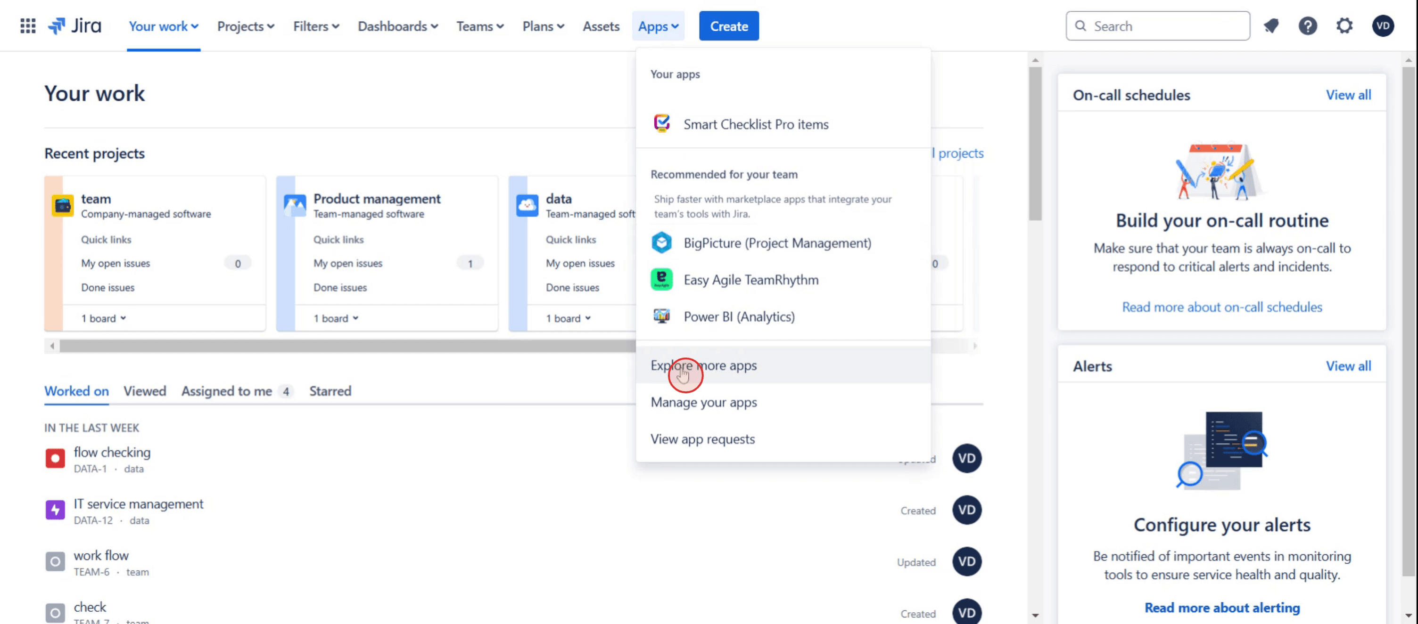The image size is (1418, 624).
Task: Switch to the Assigned to me tab
Action: tap(227, 391)
